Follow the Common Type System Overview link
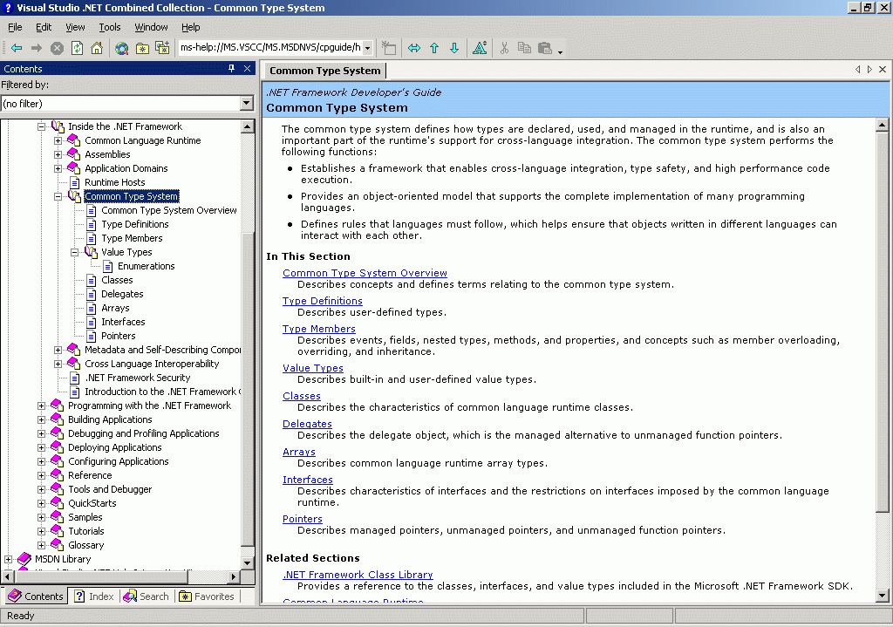 pyautogui.click(x=365, y=273)
